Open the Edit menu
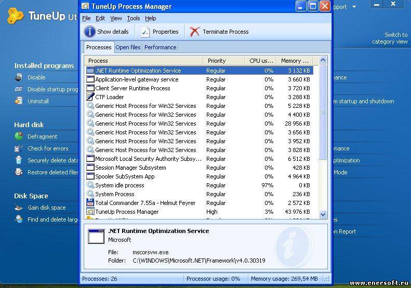 (100, 18)
